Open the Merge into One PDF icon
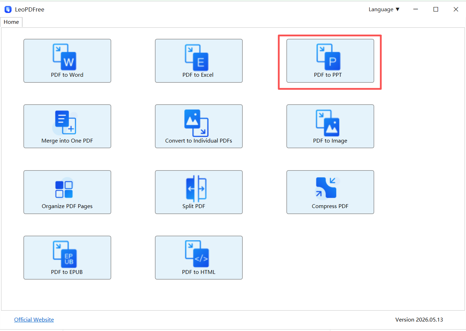 (x=65, y=123)
